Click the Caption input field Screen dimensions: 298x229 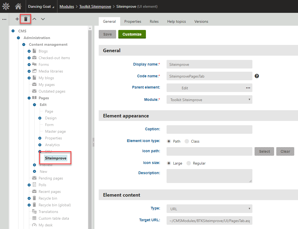(209, 129)
